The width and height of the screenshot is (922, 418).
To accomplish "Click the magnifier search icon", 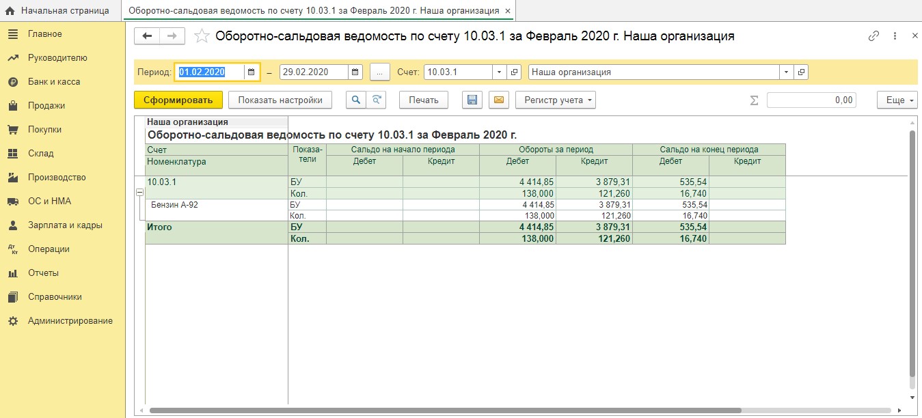I will pyautogui.click(x=355, y=100).
